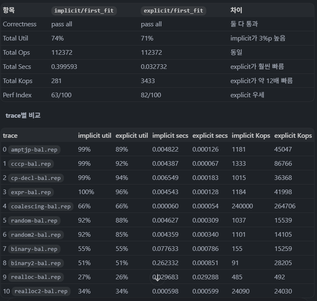317x301 pixels.
Task: Click the 0.262332 implicit secs value
Action: click(165, 263)
